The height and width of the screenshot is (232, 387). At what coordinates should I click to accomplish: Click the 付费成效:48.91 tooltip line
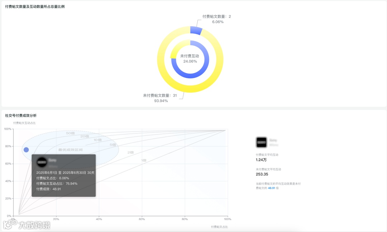49,189
